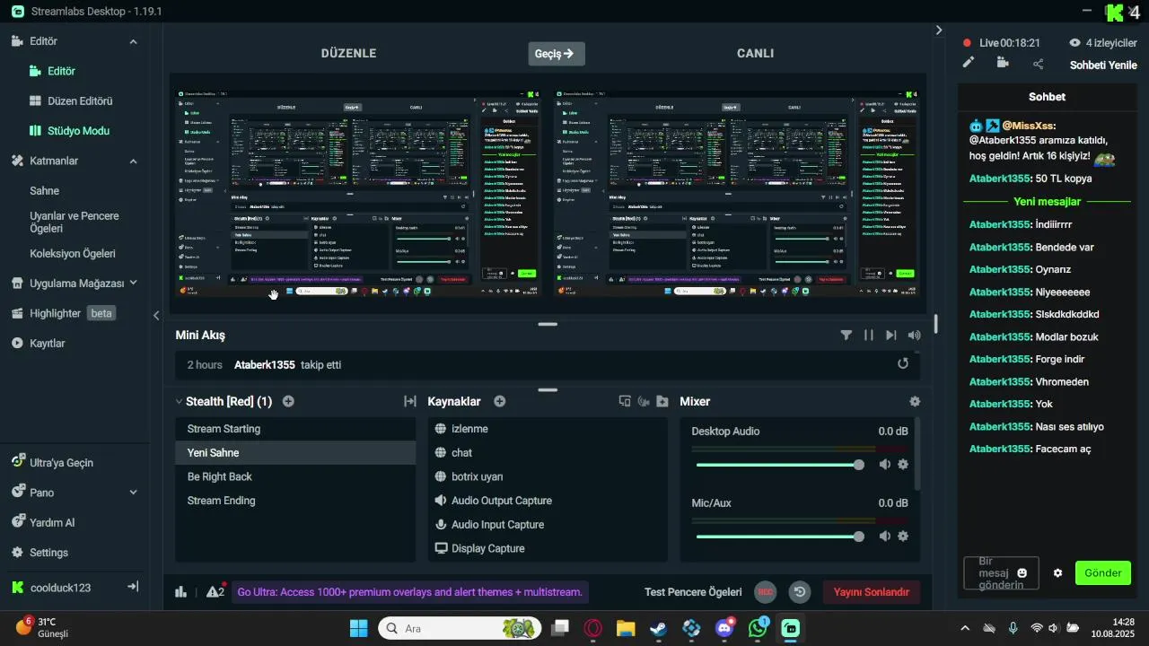Select the Stream Ending scene

pos(295,501)
